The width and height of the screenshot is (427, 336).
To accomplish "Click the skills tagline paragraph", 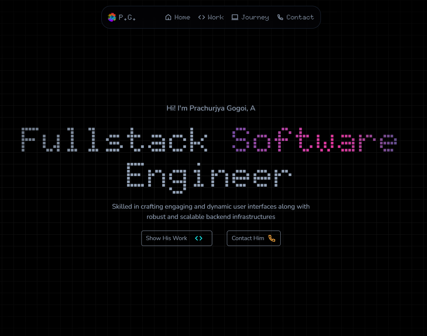I will point(211,212).
